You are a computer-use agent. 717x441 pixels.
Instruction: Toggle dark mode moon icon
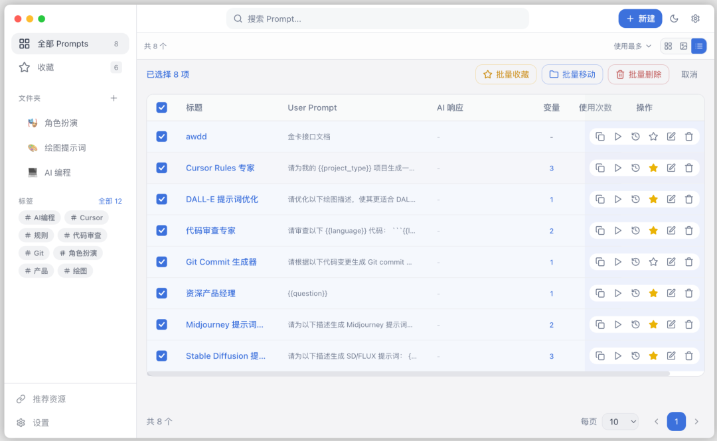(x=674, y=19)
